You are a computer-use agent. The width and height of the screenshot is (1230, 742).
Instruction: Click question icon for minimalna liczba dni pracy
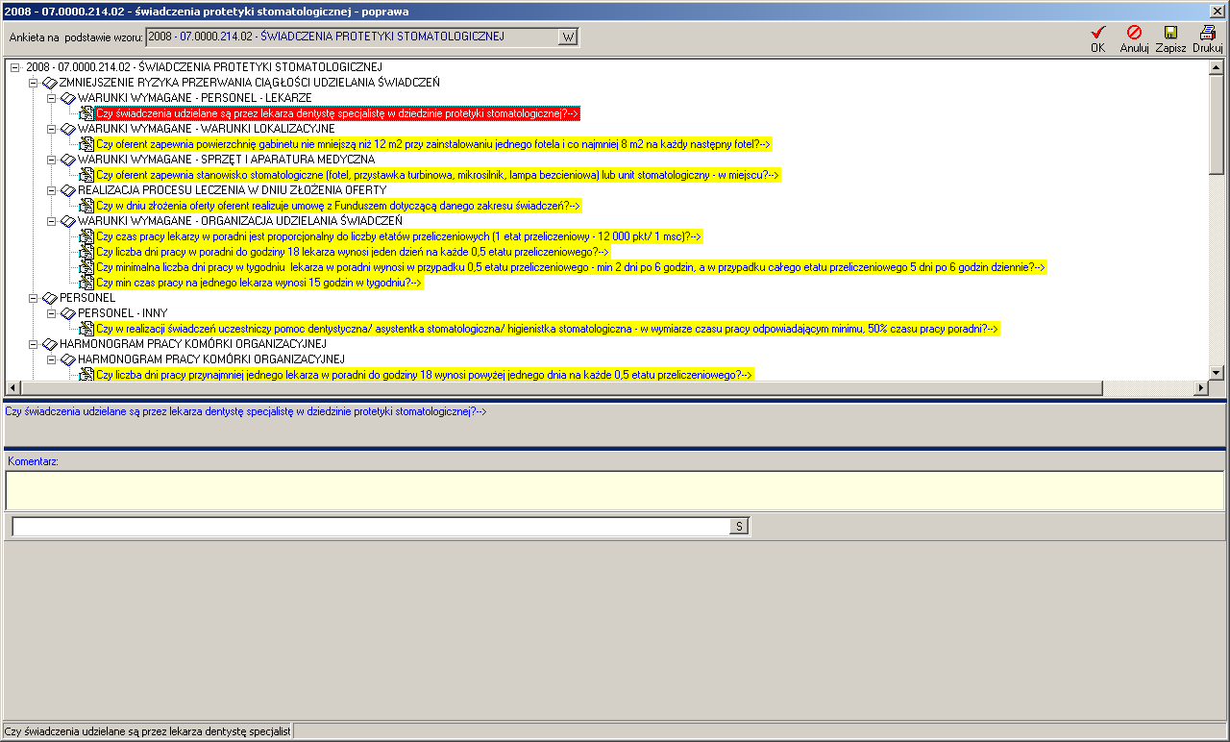pyautogui.click(x=86, y=267)
